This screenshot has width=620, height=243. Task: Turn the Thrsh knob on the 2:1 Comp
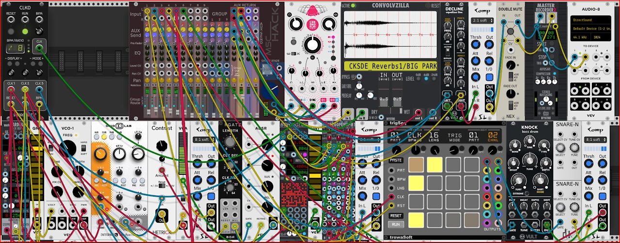476,45
